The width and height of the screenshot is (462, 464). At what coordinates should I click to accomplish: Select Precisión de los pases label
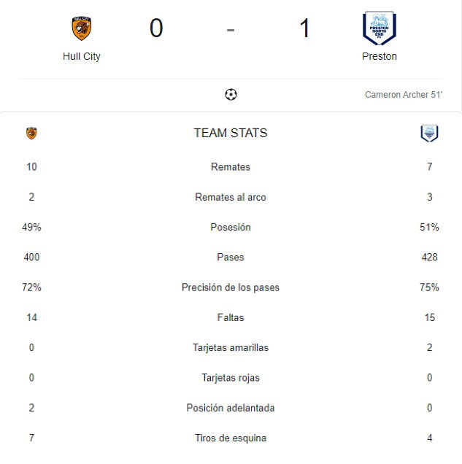pos(231,287)
